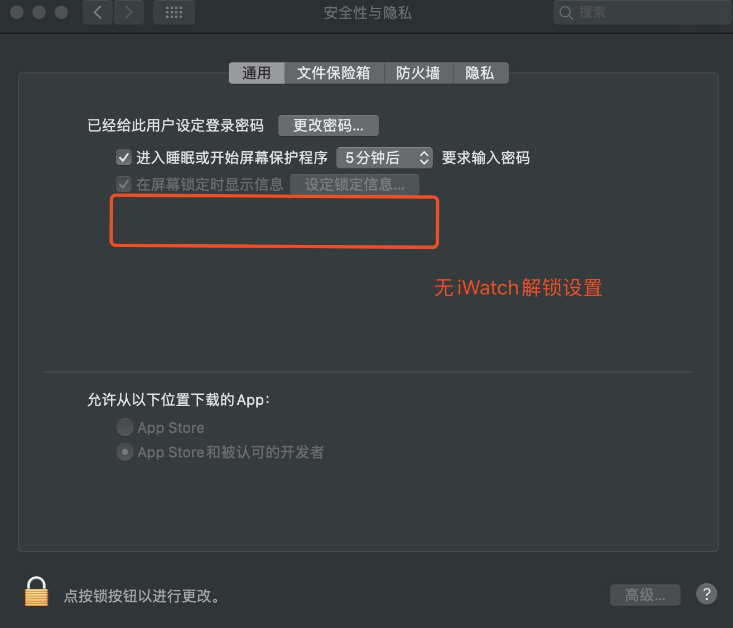The image size is (733, 628).
Task: Click into the 搜索 search field
Action: (643, 12)
